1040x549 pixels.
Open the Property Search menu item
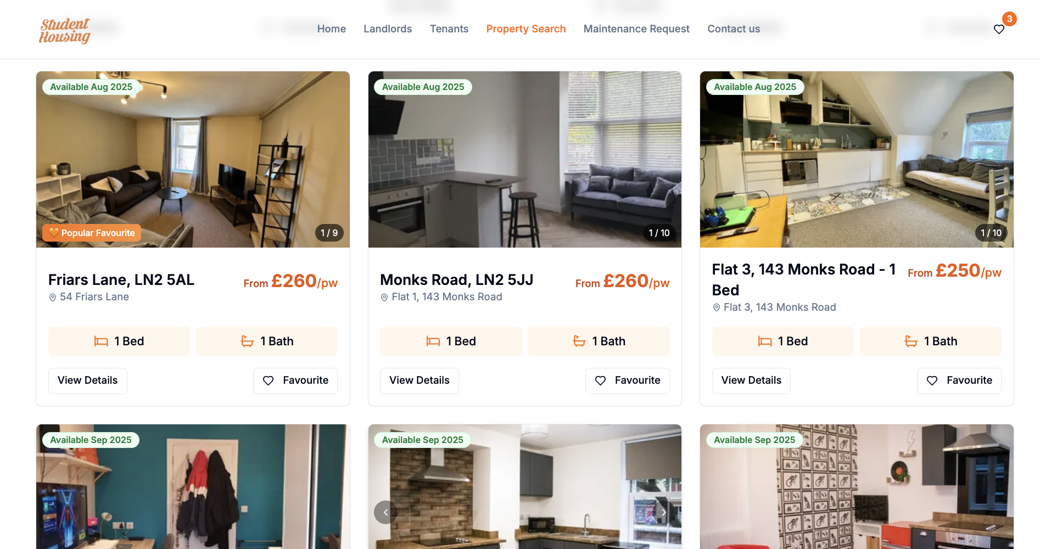pyautogui.click(x=526, y=29)
